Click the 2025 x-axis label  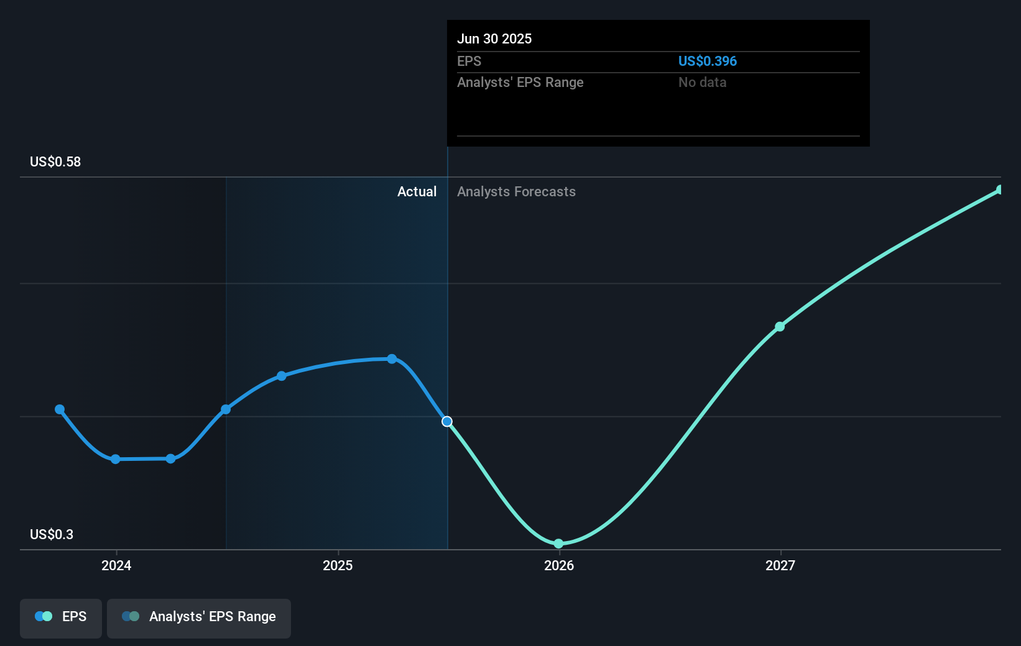pyautogui.click(x=338, y=565)
